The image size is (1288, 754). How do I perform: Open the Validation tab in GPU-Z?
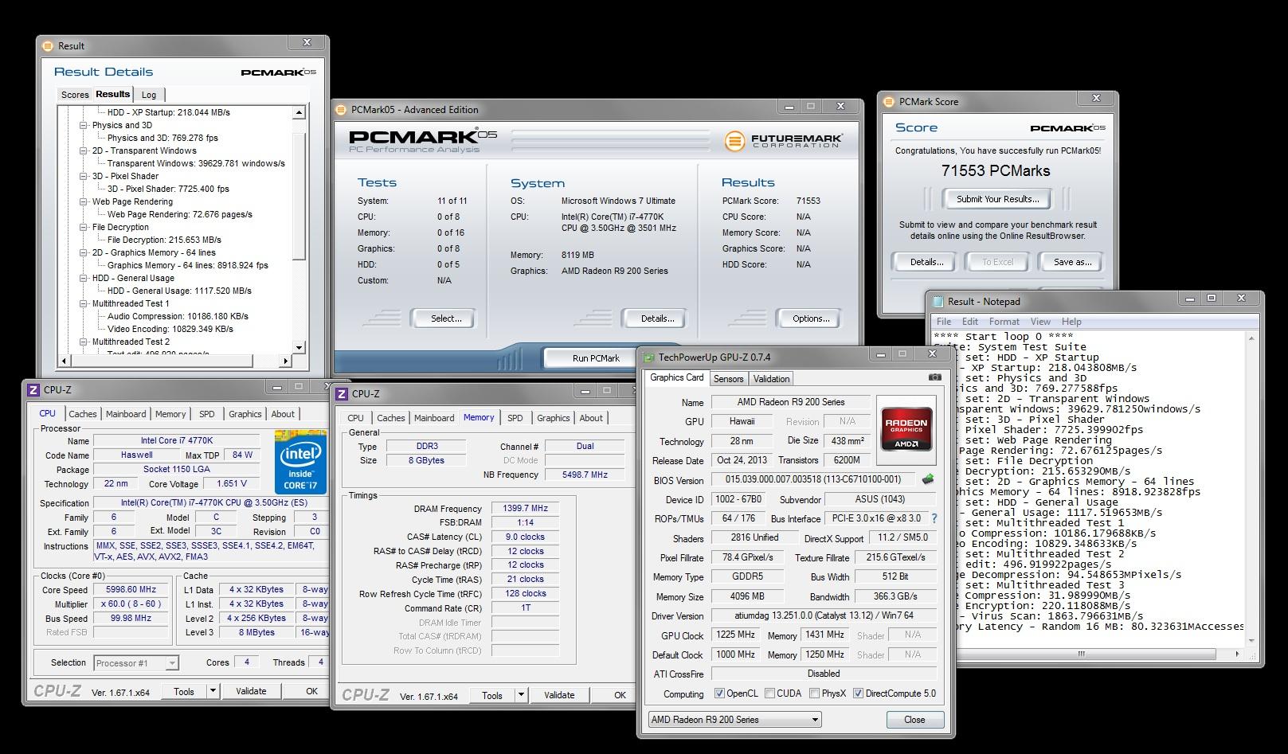771,379
